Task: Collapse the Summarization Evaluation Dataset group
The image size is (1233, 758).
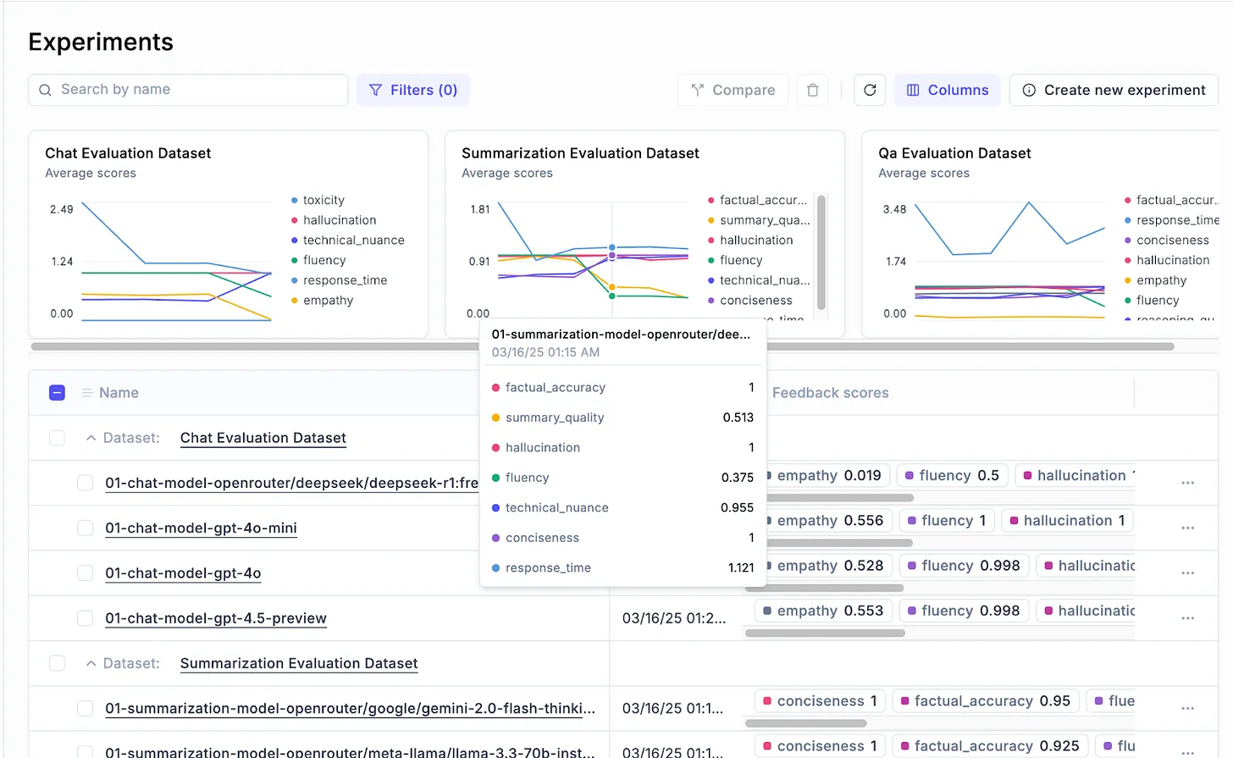Action: 91,663
